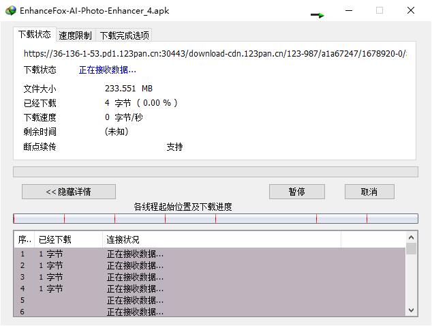
Task: Click the green arrow icon in title bar
Action: (317, 14)
